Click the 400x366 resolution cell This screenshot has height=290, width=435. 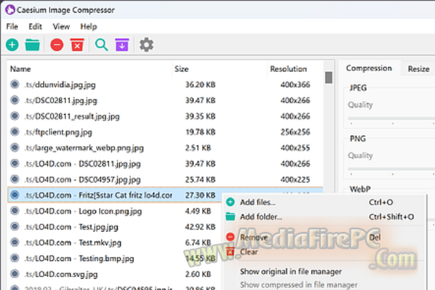(295, 85)
